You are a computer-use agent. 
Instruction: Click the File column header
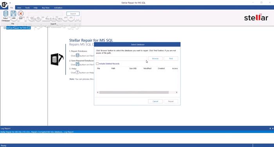tap(99, 68)
